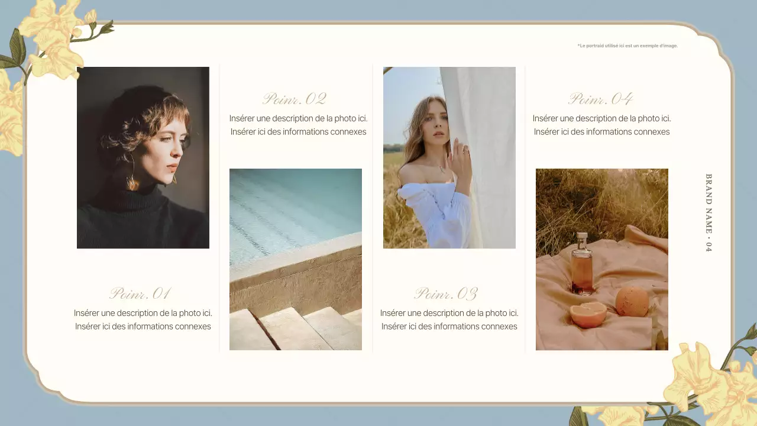This screenshot has height=426, width=757.
Task: Click the vertical 'BRAND NAME · 04' text
Action: point(709,213)
